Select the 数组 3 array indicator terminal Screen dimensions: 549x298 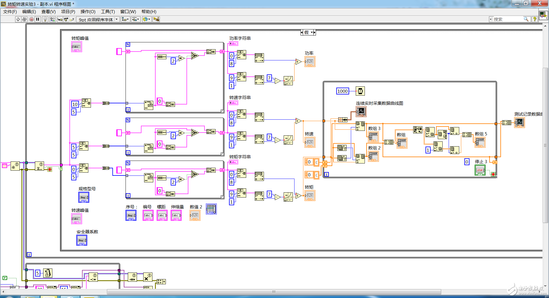click(373, 137)
